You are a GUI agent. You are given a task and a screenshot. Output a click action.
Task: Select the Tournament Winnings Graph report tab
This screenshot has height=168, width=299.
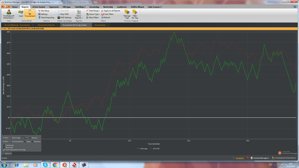(75, 25)
